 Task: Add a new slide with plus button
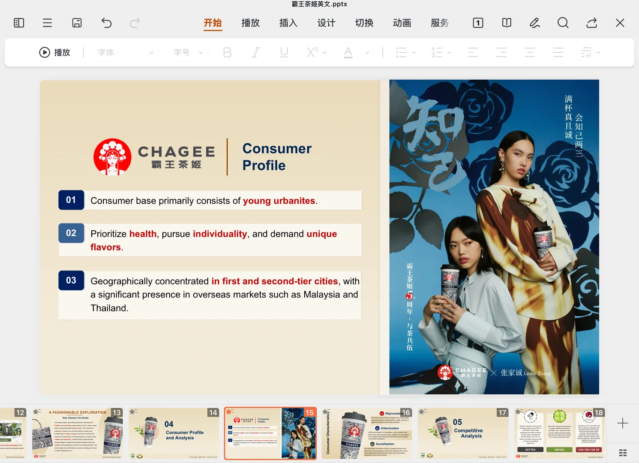tap(623, 423)
